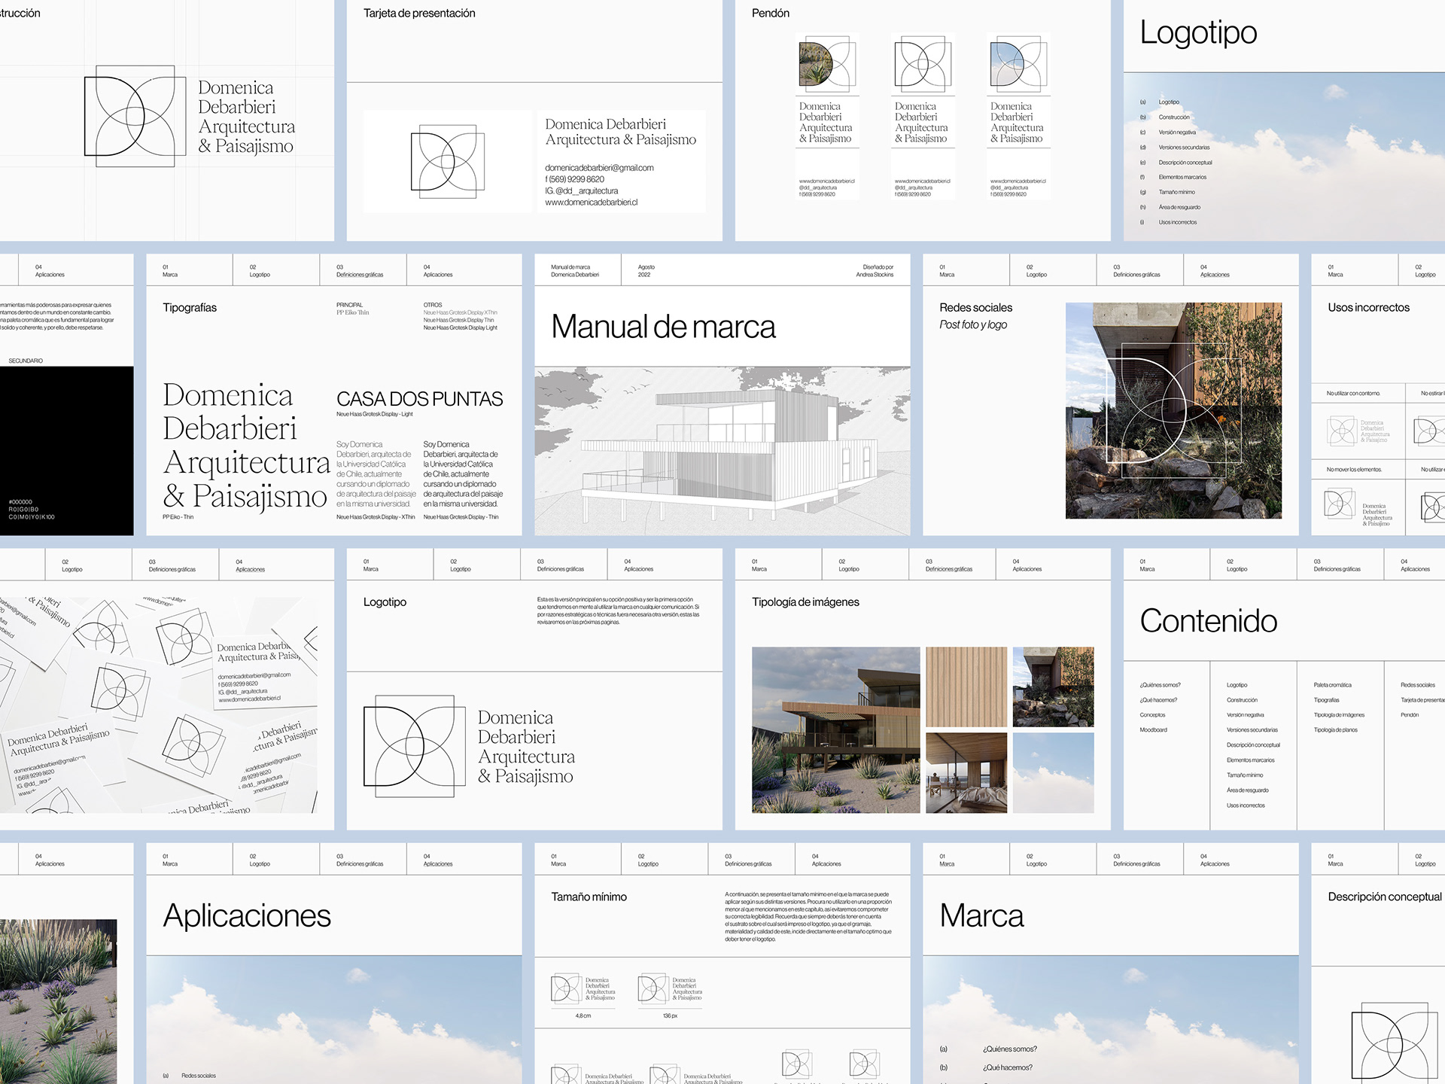This screenshot has height=1084, width=1445.
Task: Click the 'Marca' section title
Action: (981, 916)
